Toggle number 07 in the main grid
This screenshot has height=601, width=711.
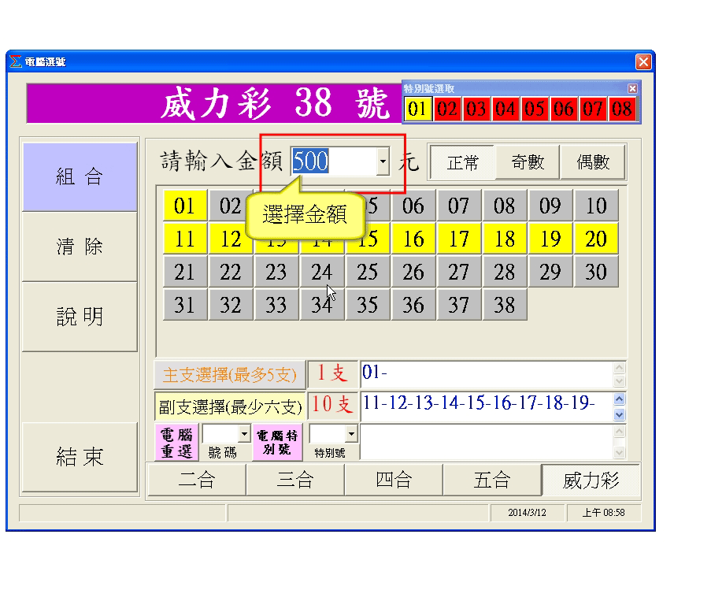459,206
